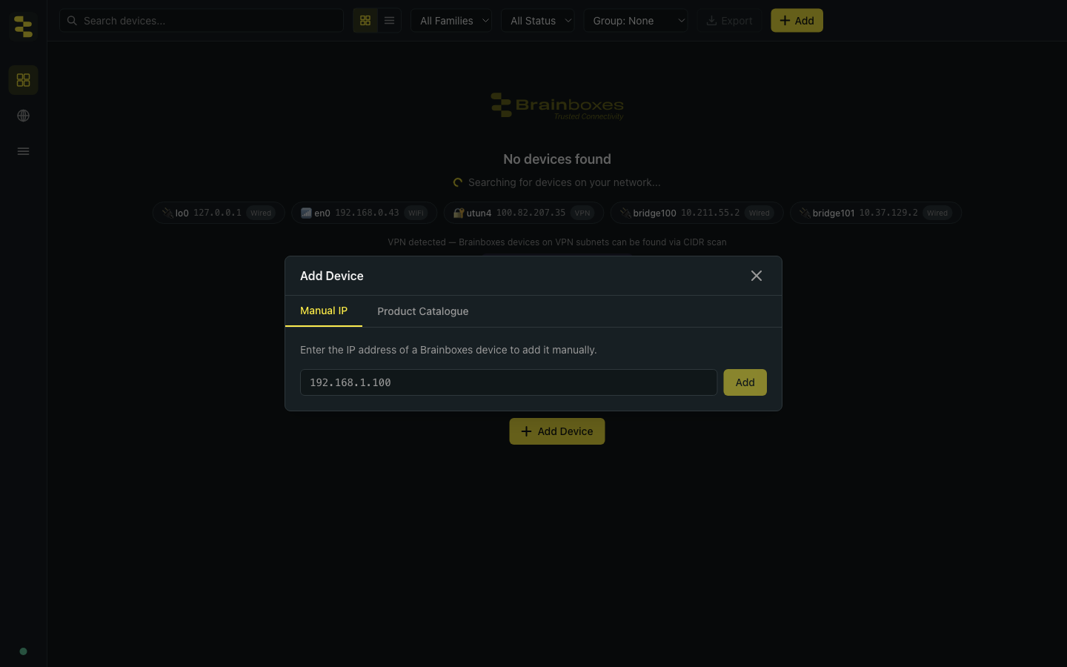Open the Group: None dropdown

pyautogui.click(x=636, y=21)
